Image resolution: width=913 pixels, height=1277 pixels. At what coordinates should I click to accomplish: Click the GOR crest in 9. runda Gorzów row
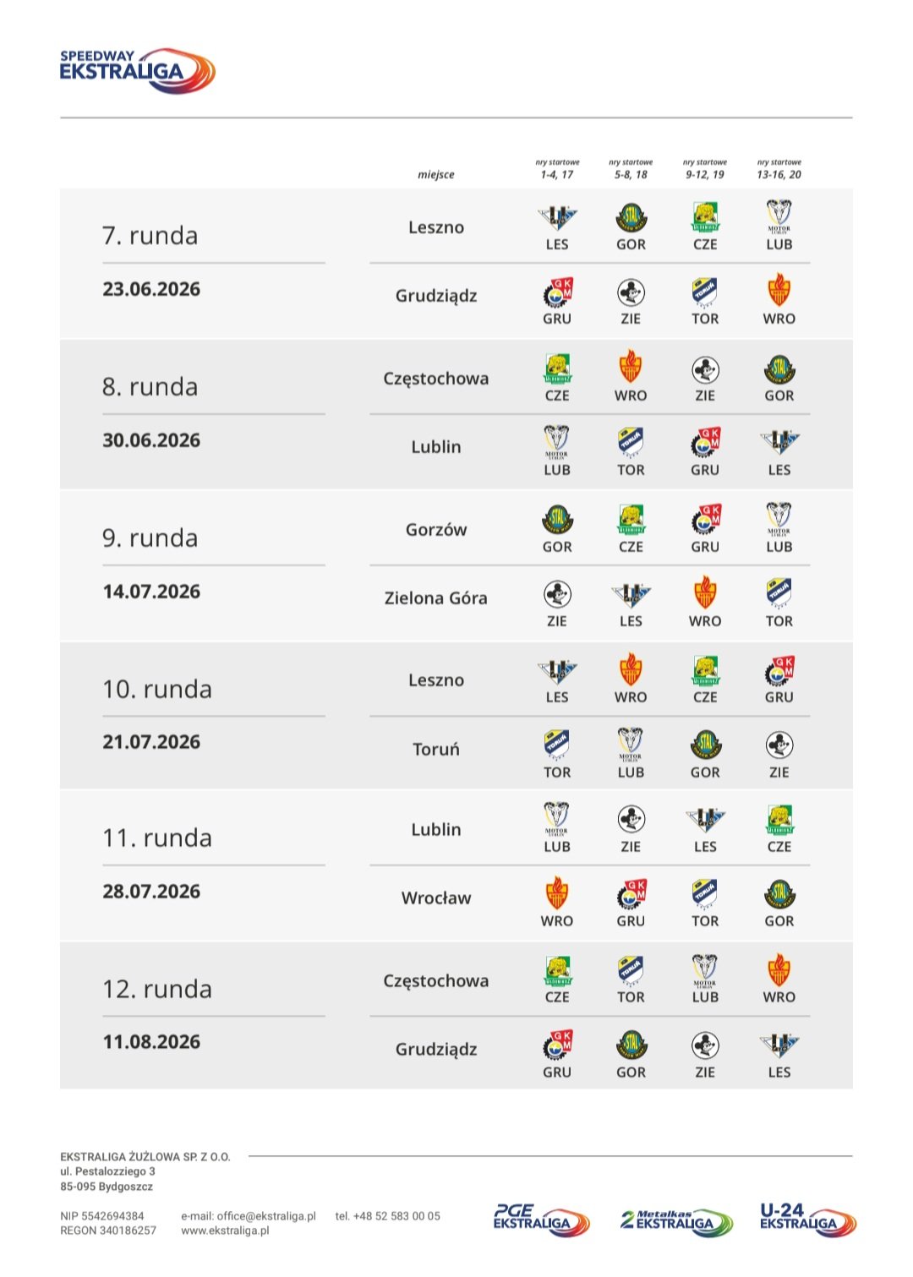[557, 520]
